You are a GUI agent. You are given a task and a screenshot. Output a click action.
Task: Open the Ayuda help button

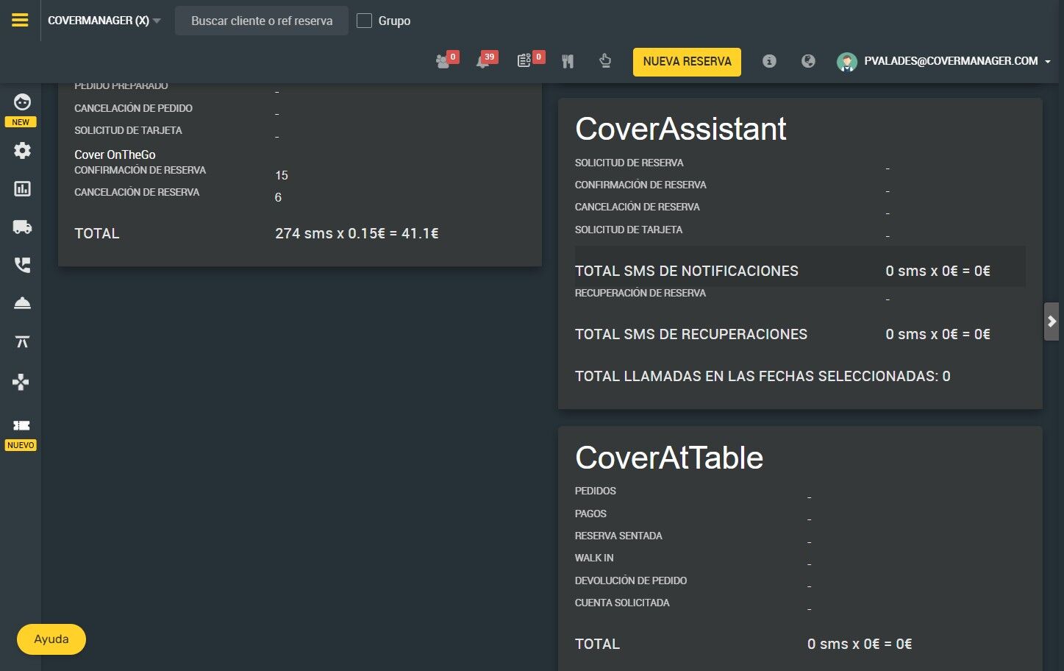(51, 639)
